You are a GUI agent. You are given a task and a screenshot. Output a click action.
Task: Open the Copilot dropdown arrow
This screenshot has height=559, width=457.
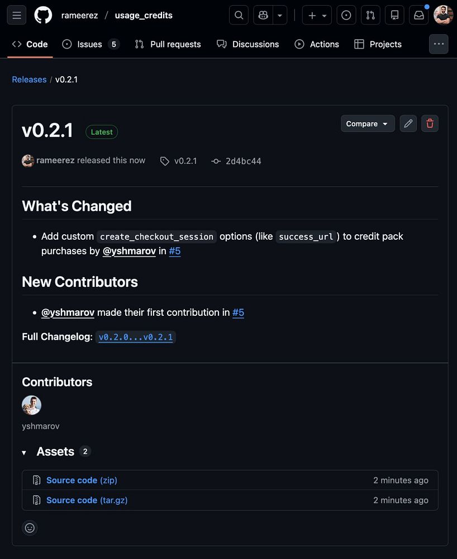click(x=280, y=16)
